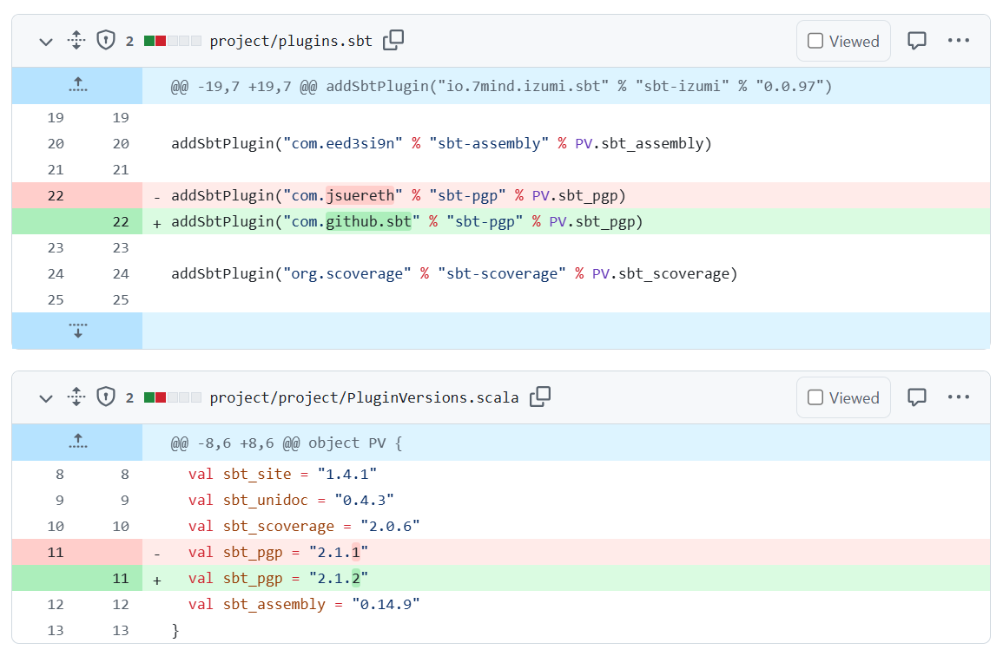Screen dimensions: 1003x656
Task: Click shield icon next to PluginVersions.scala
Action: point(105,397)
